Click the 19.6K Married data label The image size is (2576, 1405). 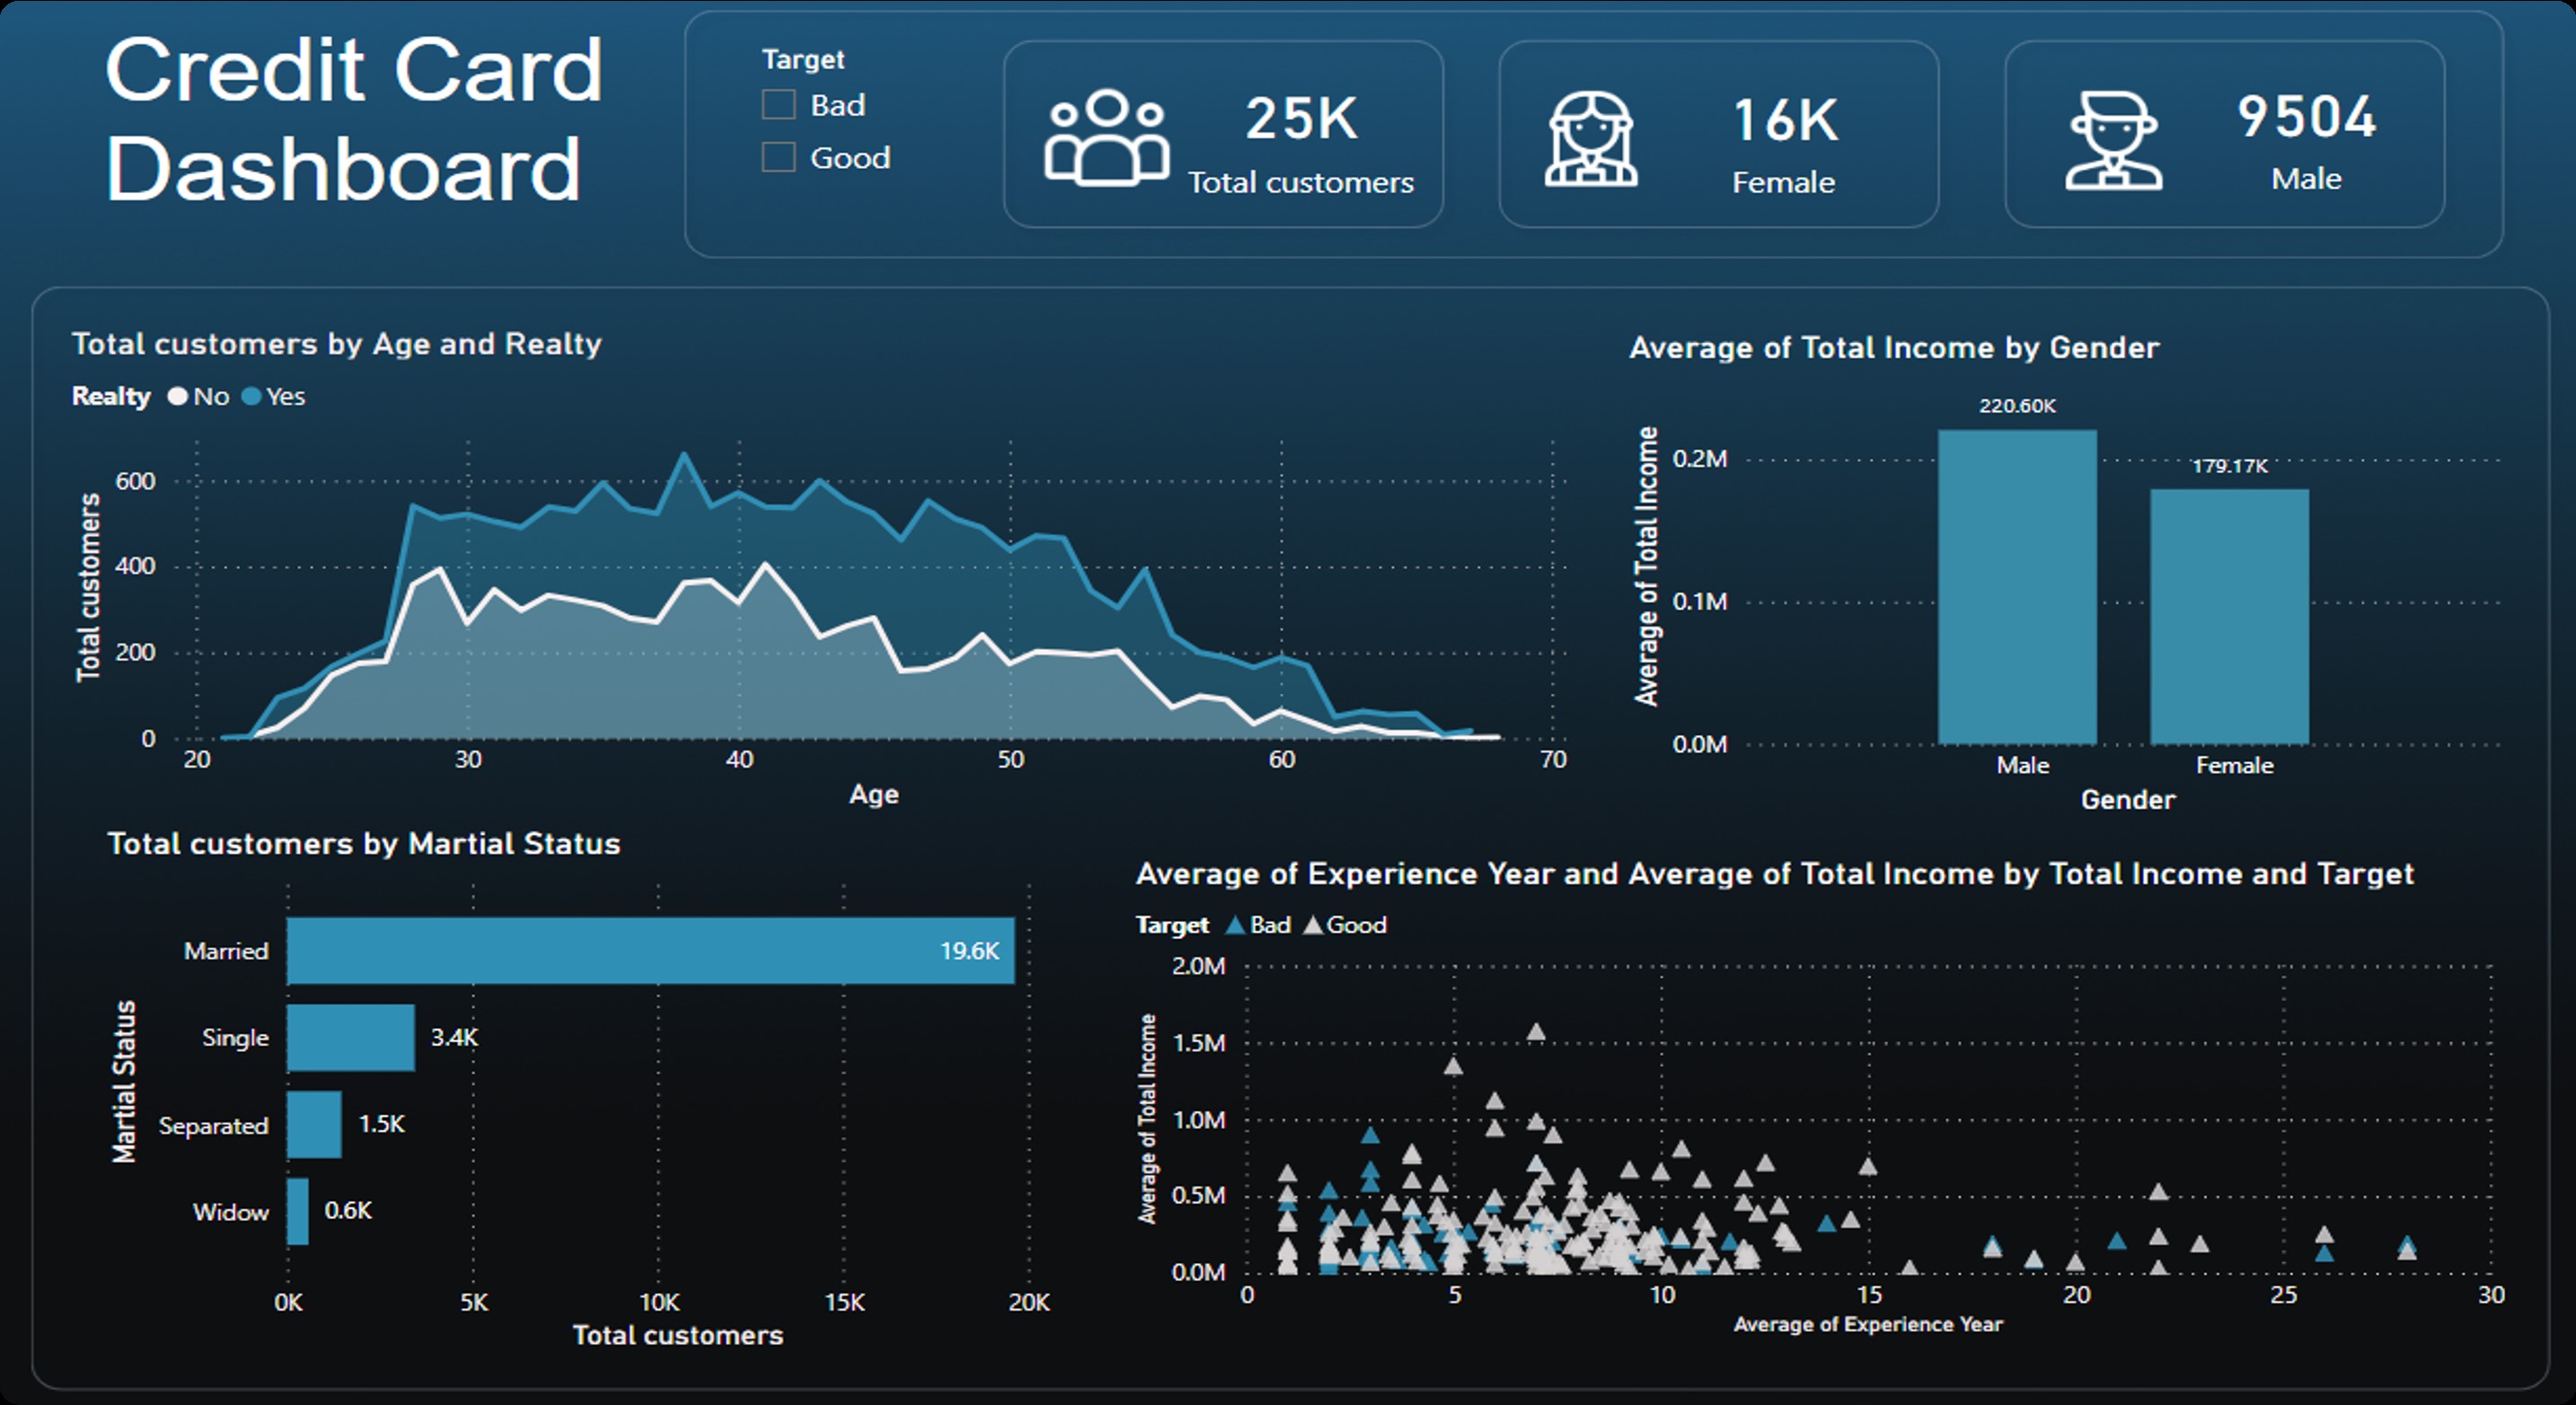tap(969, 952)
